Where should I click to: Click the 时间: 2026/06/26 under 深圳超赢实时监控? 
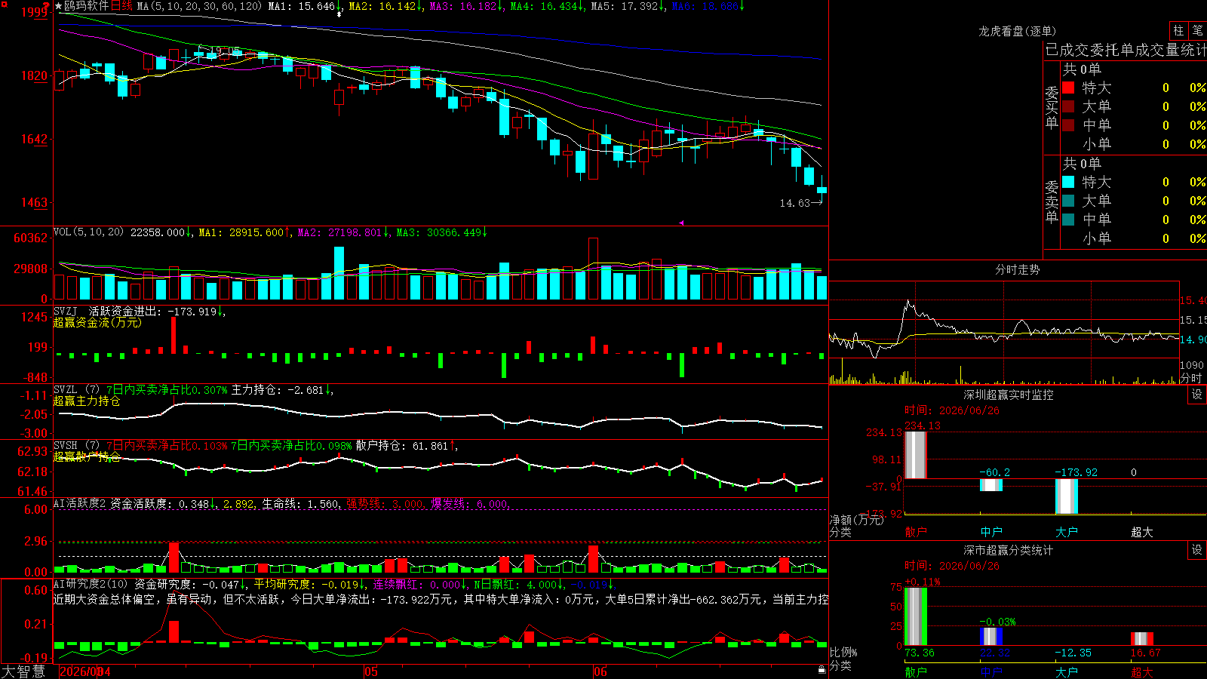click(x=952, y=410)
